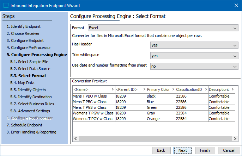Select step 2 Choose Receiver

pyautogui.click(x=23, y=33)
